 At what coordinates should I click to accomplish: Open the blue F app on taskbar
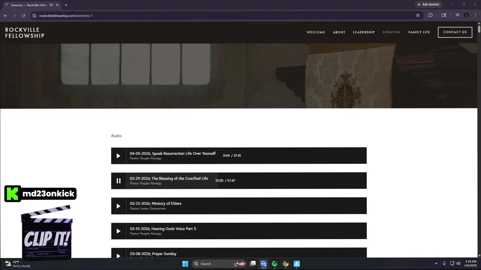pos(296,264)
